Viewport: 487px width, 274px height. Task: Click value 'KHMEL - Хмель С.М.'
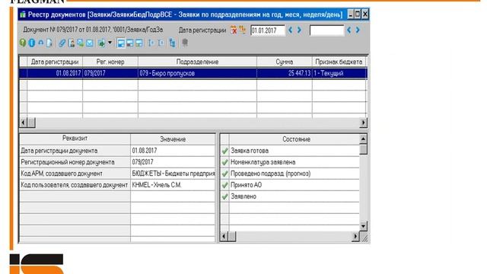tap(173, 185)
